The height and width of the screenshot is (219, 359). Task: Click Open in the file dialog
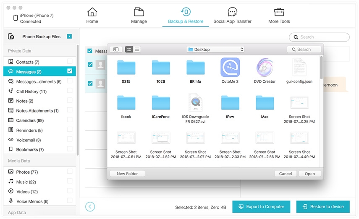[x=310, y=174]
